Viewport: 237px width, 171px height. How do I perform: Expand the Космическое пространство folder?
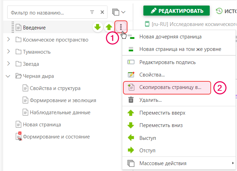[x=9, y=40]
